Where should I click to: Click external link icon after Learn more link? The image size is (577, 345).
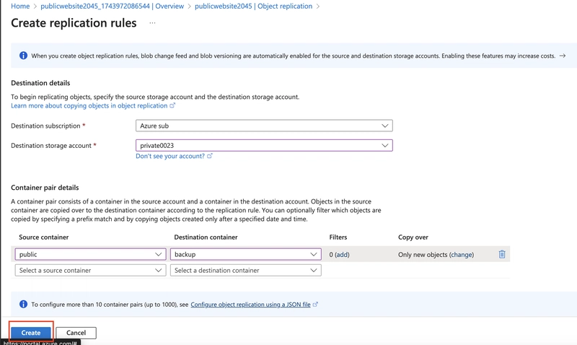click(x=172, y=105)
